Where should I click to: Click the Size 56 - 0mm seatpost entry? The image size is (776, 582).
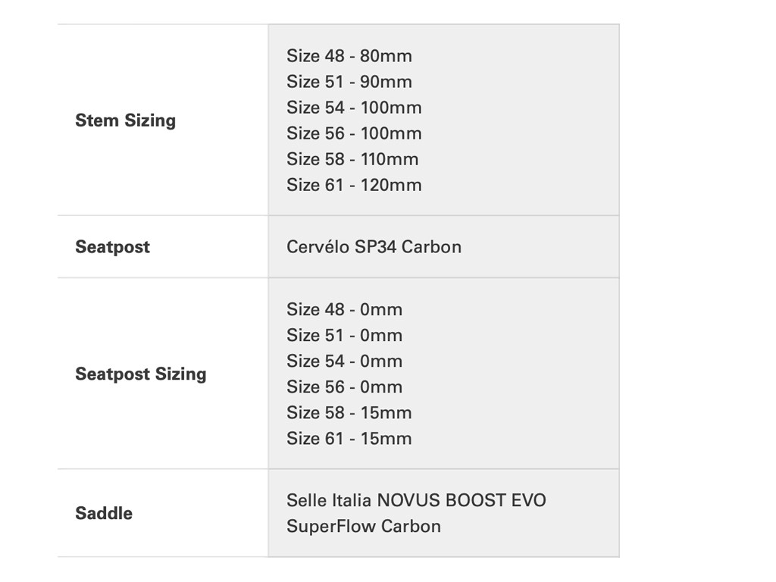344,387
